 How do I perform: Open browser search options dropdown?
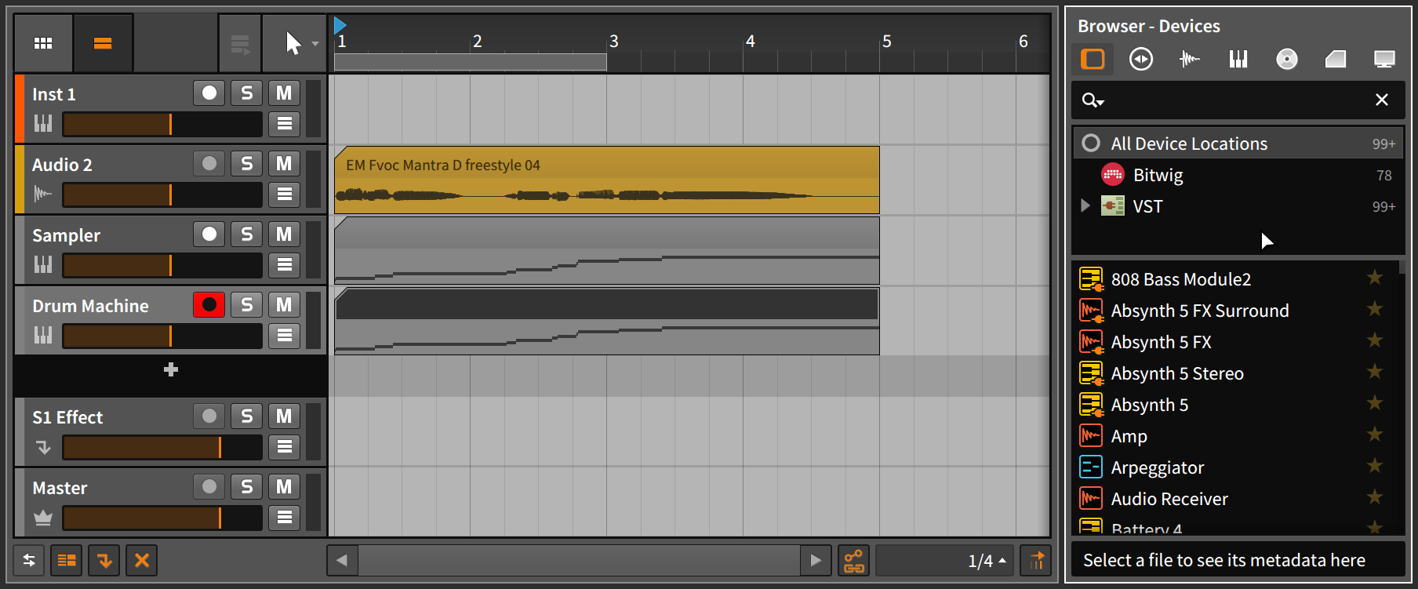pyautogui.click(x=1093, y=100)
